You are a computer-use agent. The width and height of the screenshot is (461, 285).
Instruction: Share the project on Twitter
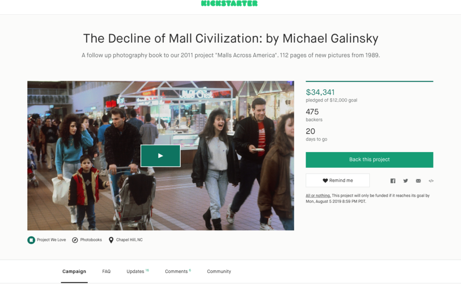coord(406,180)
